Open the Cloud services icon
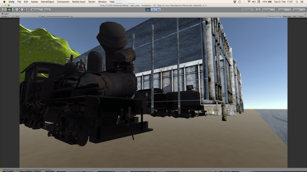The width and height of the screenshot is (307, 172). tap(258, 10)
